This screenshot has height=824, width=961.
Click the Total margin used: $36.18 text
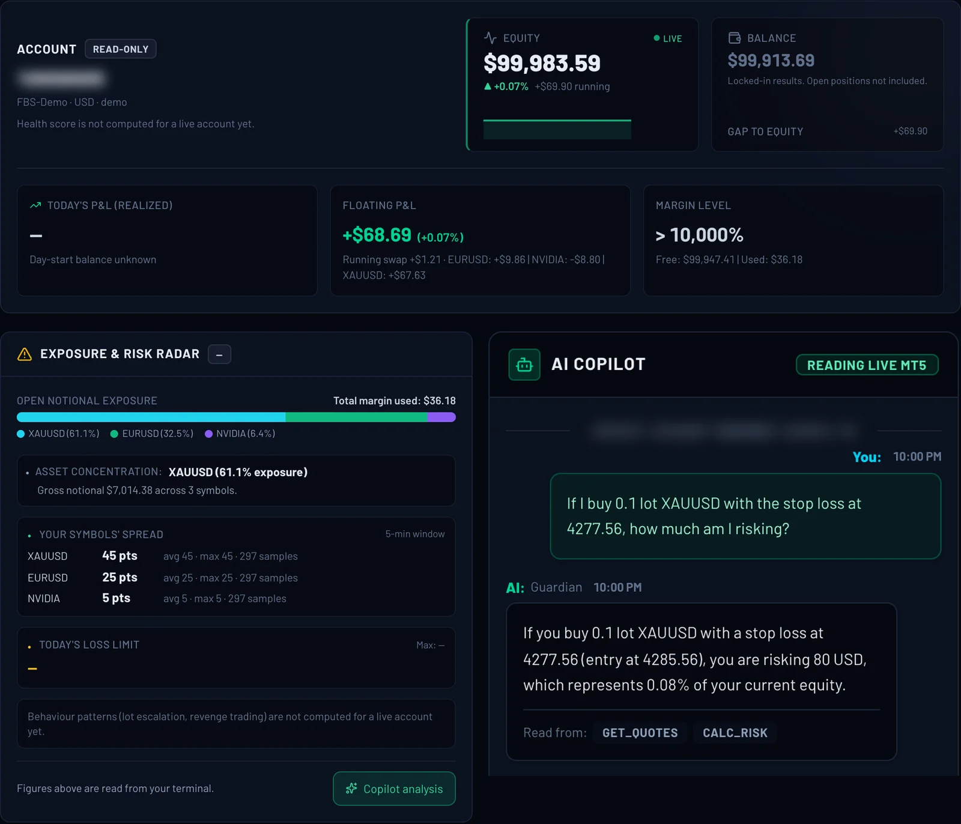(395, 401)
